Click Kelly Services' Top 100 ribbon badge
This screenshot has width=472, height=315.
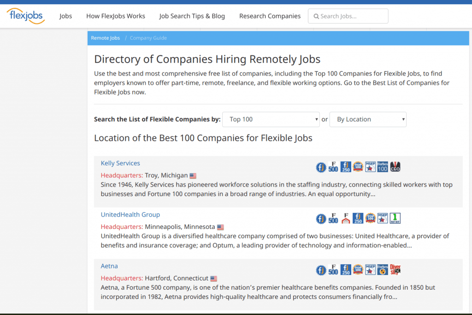(x=358, y=167)
